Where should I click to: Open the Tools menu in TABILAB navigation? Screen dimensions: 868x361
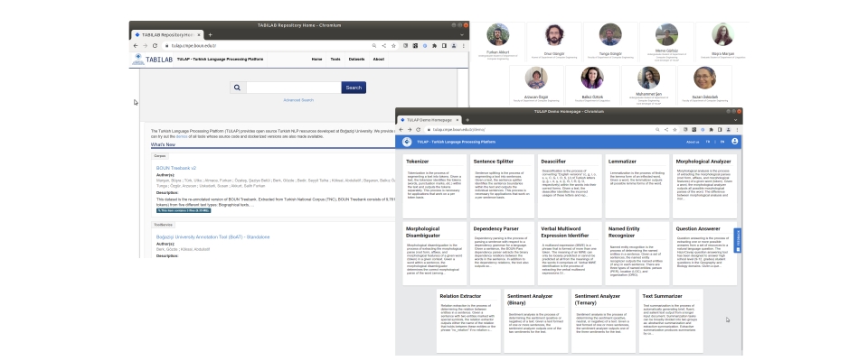(x=335, y=59)
